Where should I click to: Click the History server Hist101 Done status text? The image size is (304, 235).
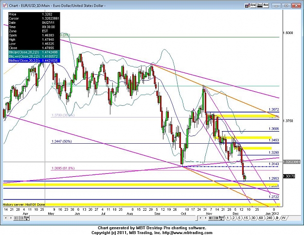24,204
